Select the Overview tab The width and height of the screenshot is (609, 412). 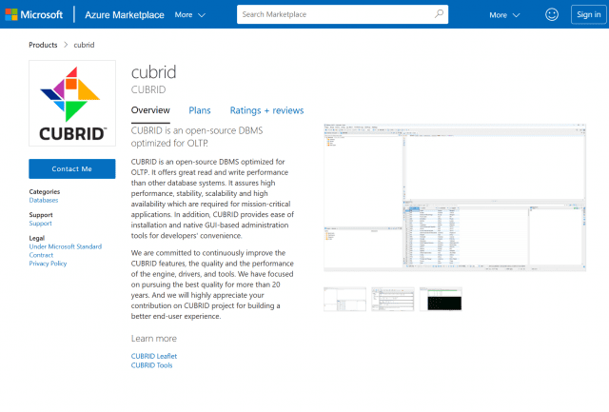[150, 110]
